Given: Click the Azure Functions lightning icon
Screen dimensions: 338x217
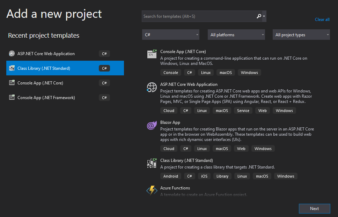Looking at the screenshot, I should click(152, 190).
